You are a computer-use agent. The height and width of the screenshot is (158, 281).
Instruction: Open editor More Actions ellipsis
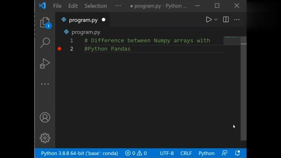click(x=237, y=19)
